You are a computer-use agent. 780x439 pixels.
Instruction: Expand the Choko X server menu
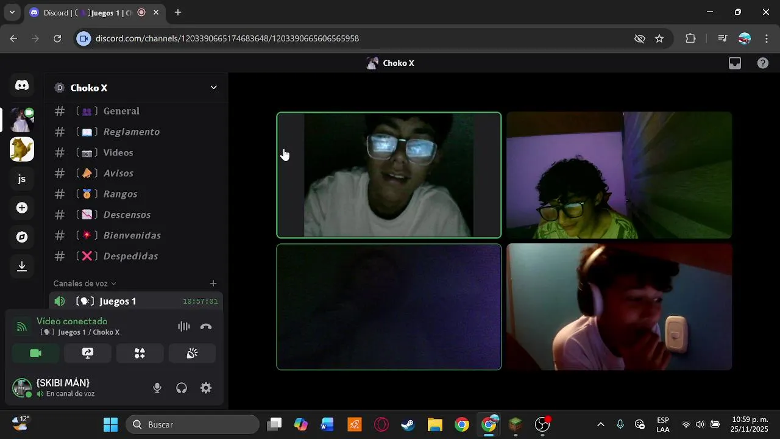click(213, 87)
